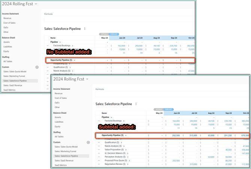Open Liabilities in the lower sidebar
Image resolution: width=251 pixels, height=169 pixels.
point(59,122)
